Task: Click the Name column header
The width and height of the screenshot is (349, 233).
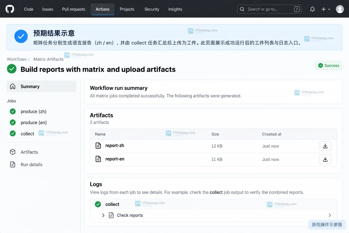Action: click(100, 134)
